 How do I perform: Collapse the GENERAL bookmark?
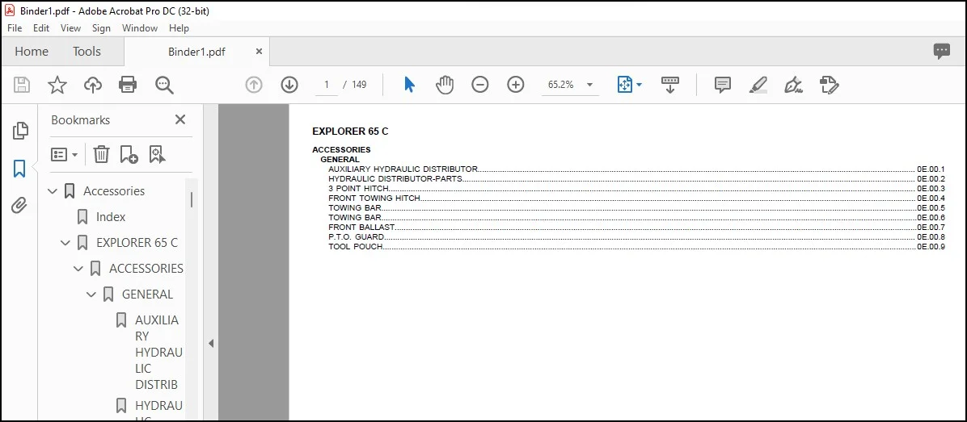[x=91, y=295]
